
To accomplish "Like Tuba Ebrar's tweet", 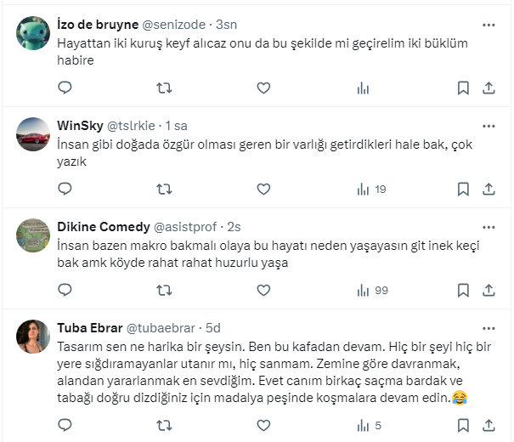I will [x=263, y=424].
